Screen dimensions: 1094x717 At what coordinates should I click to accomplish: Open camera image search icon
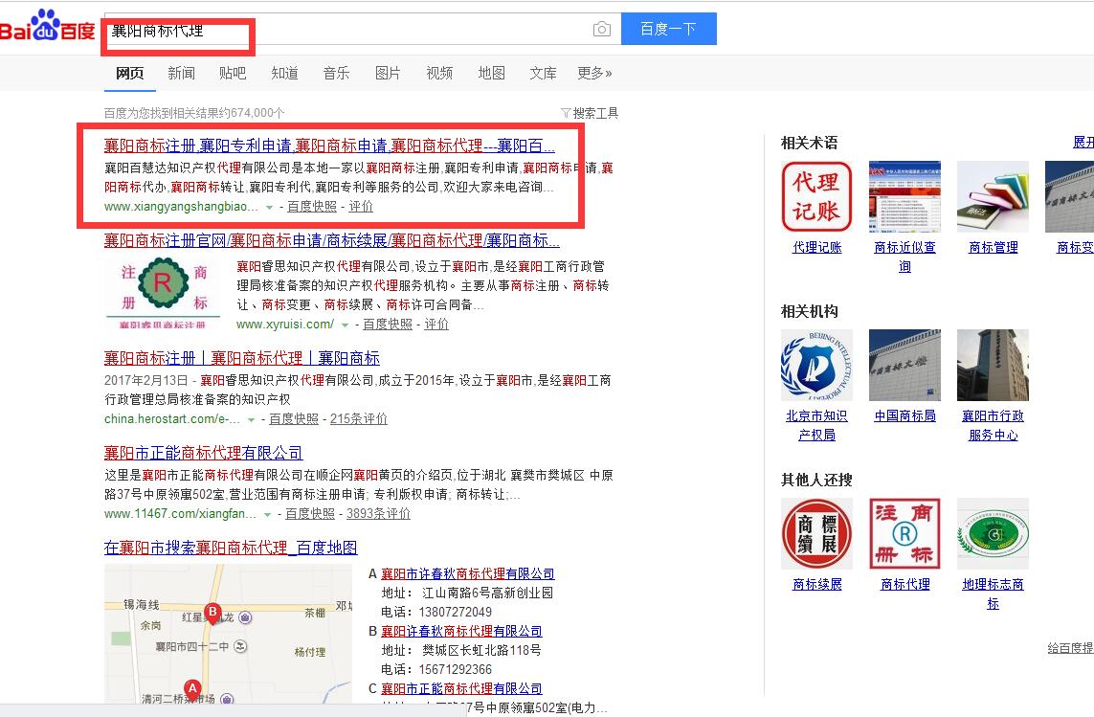click(601, 29)
